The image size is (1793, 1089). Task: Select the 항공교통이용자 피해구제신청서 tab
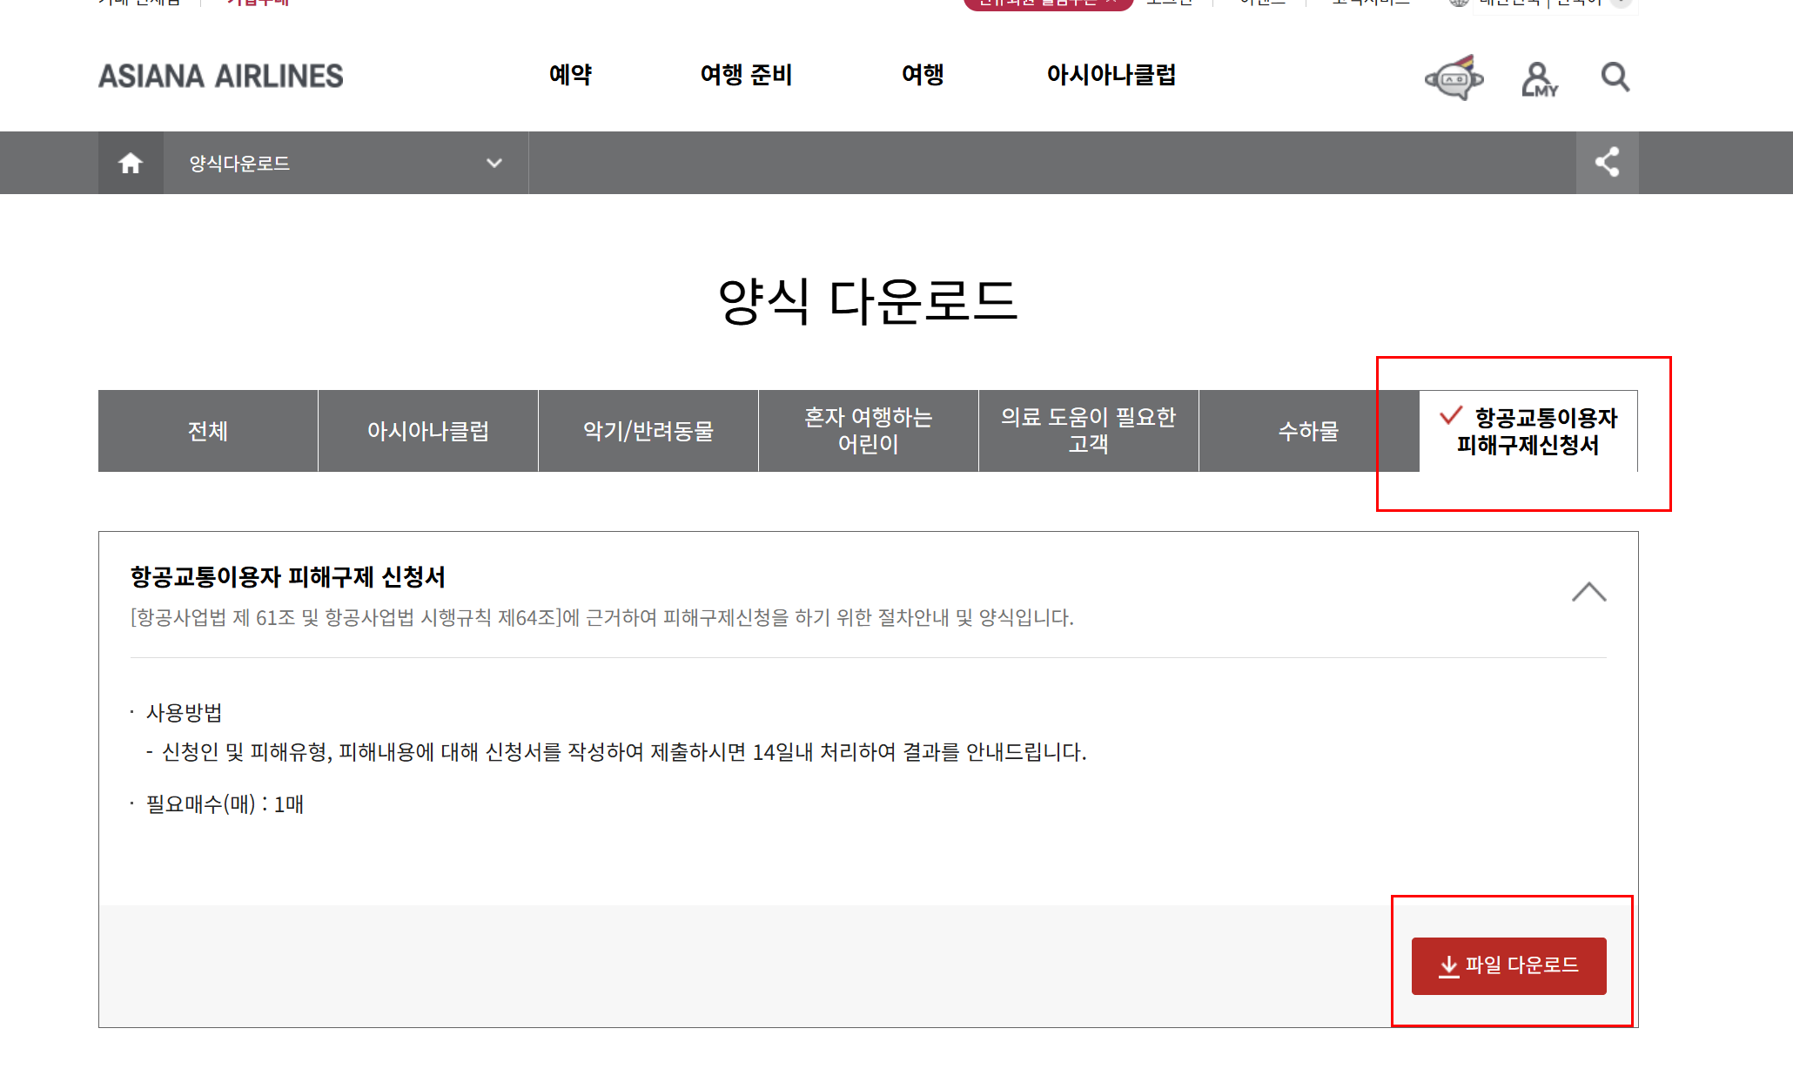pos(1528,431)
